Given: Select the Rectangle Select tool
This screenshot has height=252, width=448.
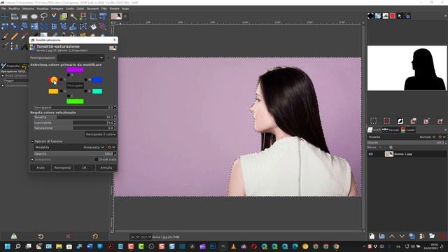Looking at the screenshot, I should [x=24, y=17].
